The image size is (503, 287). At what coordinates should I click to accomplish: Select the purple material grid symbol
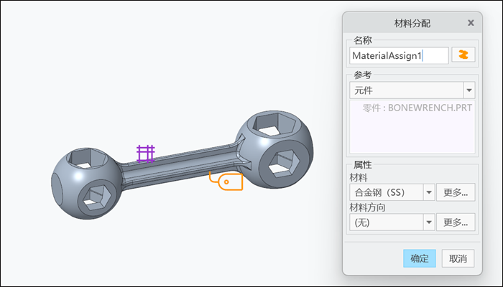click(x=146, y=153)
